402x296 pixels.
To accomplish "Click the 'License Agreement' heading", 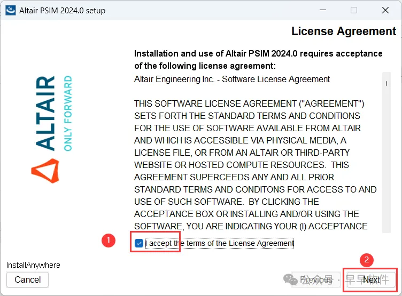I will coord(344,31).
